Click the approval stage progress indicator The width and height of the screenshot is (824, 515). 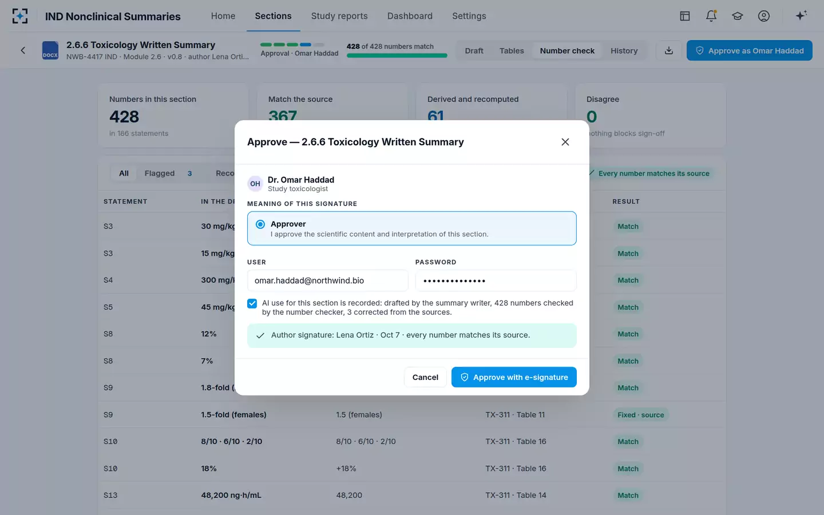tap(292, 45)
